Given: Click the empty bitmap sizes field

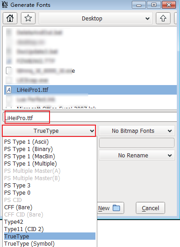Looking at the screenshot, I should (136, 143).
